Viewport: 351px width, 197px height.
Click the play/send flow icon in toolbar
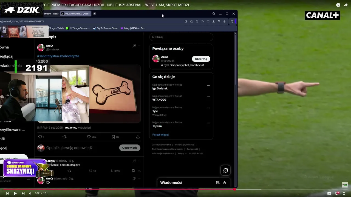(202, 21)
